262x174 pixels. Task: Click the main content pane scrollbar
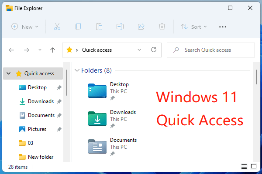(x=257, y=77)
